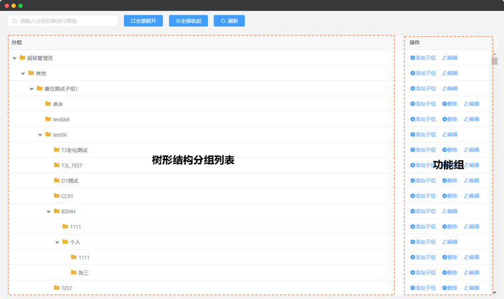Click the delete icon in 卓永 row

pyautogui.click(x=444, y=104)
